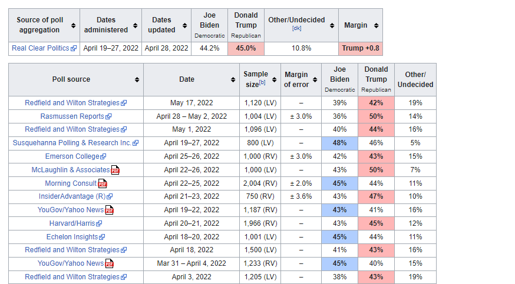This screenshot has width=515, height=284.
Task: Follow the Susquehanna Polling & Research Inc. link
Action: click(72, 143)
